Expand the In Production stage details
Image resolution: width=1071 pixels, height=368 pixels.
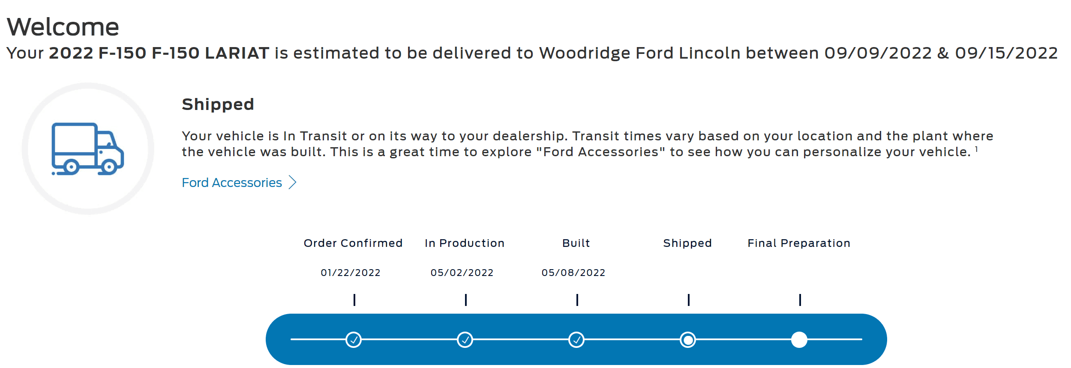point(464,243)
